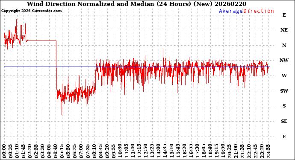
Task: Click the 21:00 time axis label
Action: point(236,151)
